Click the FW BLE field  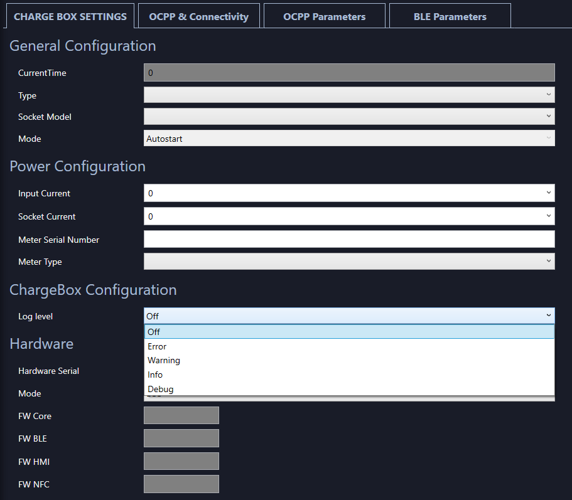pos(181,438)
